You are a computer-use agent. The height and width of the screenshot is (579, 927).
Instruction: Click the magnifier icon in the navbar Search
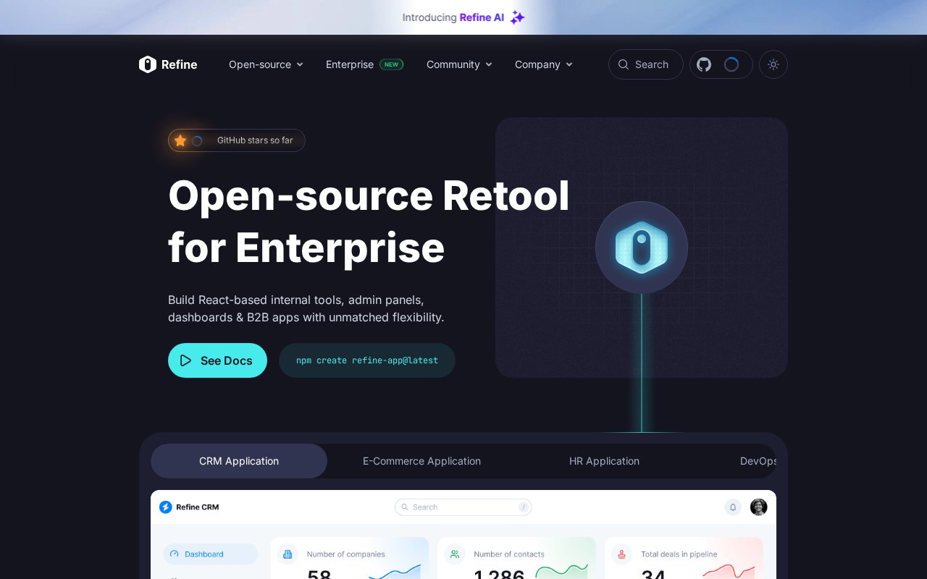point(623,64)
